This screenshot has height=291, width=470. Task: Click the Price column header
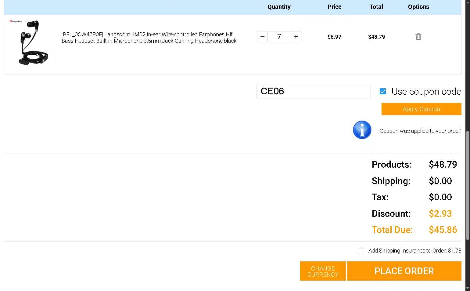tap(334, 7)
